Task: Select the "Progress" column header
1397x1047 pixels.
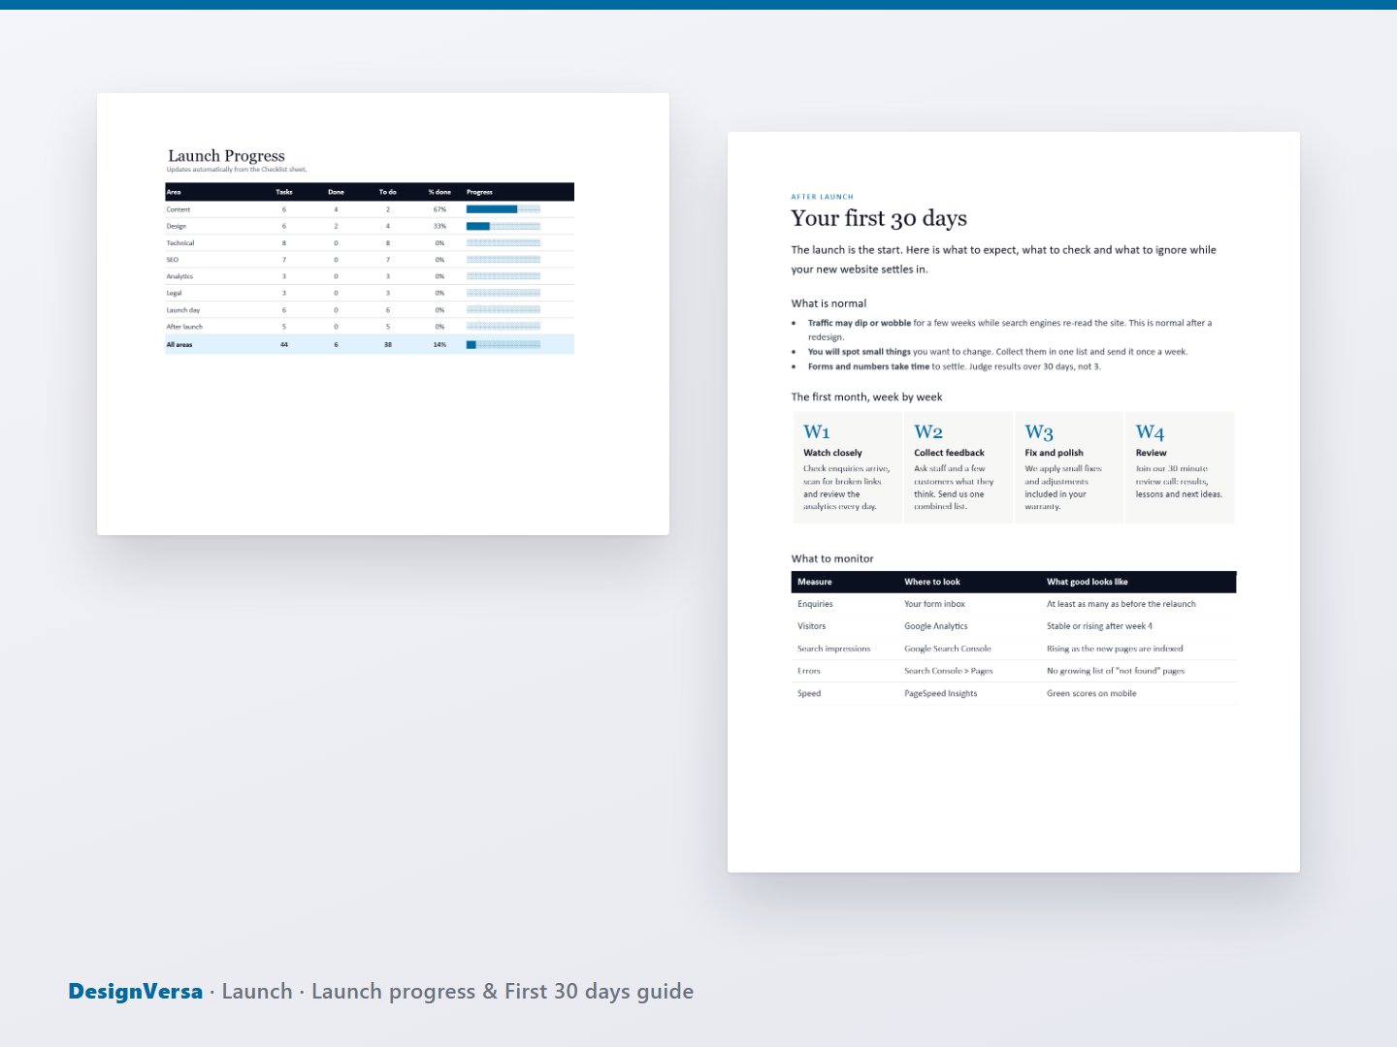Action: click(479, 192)
